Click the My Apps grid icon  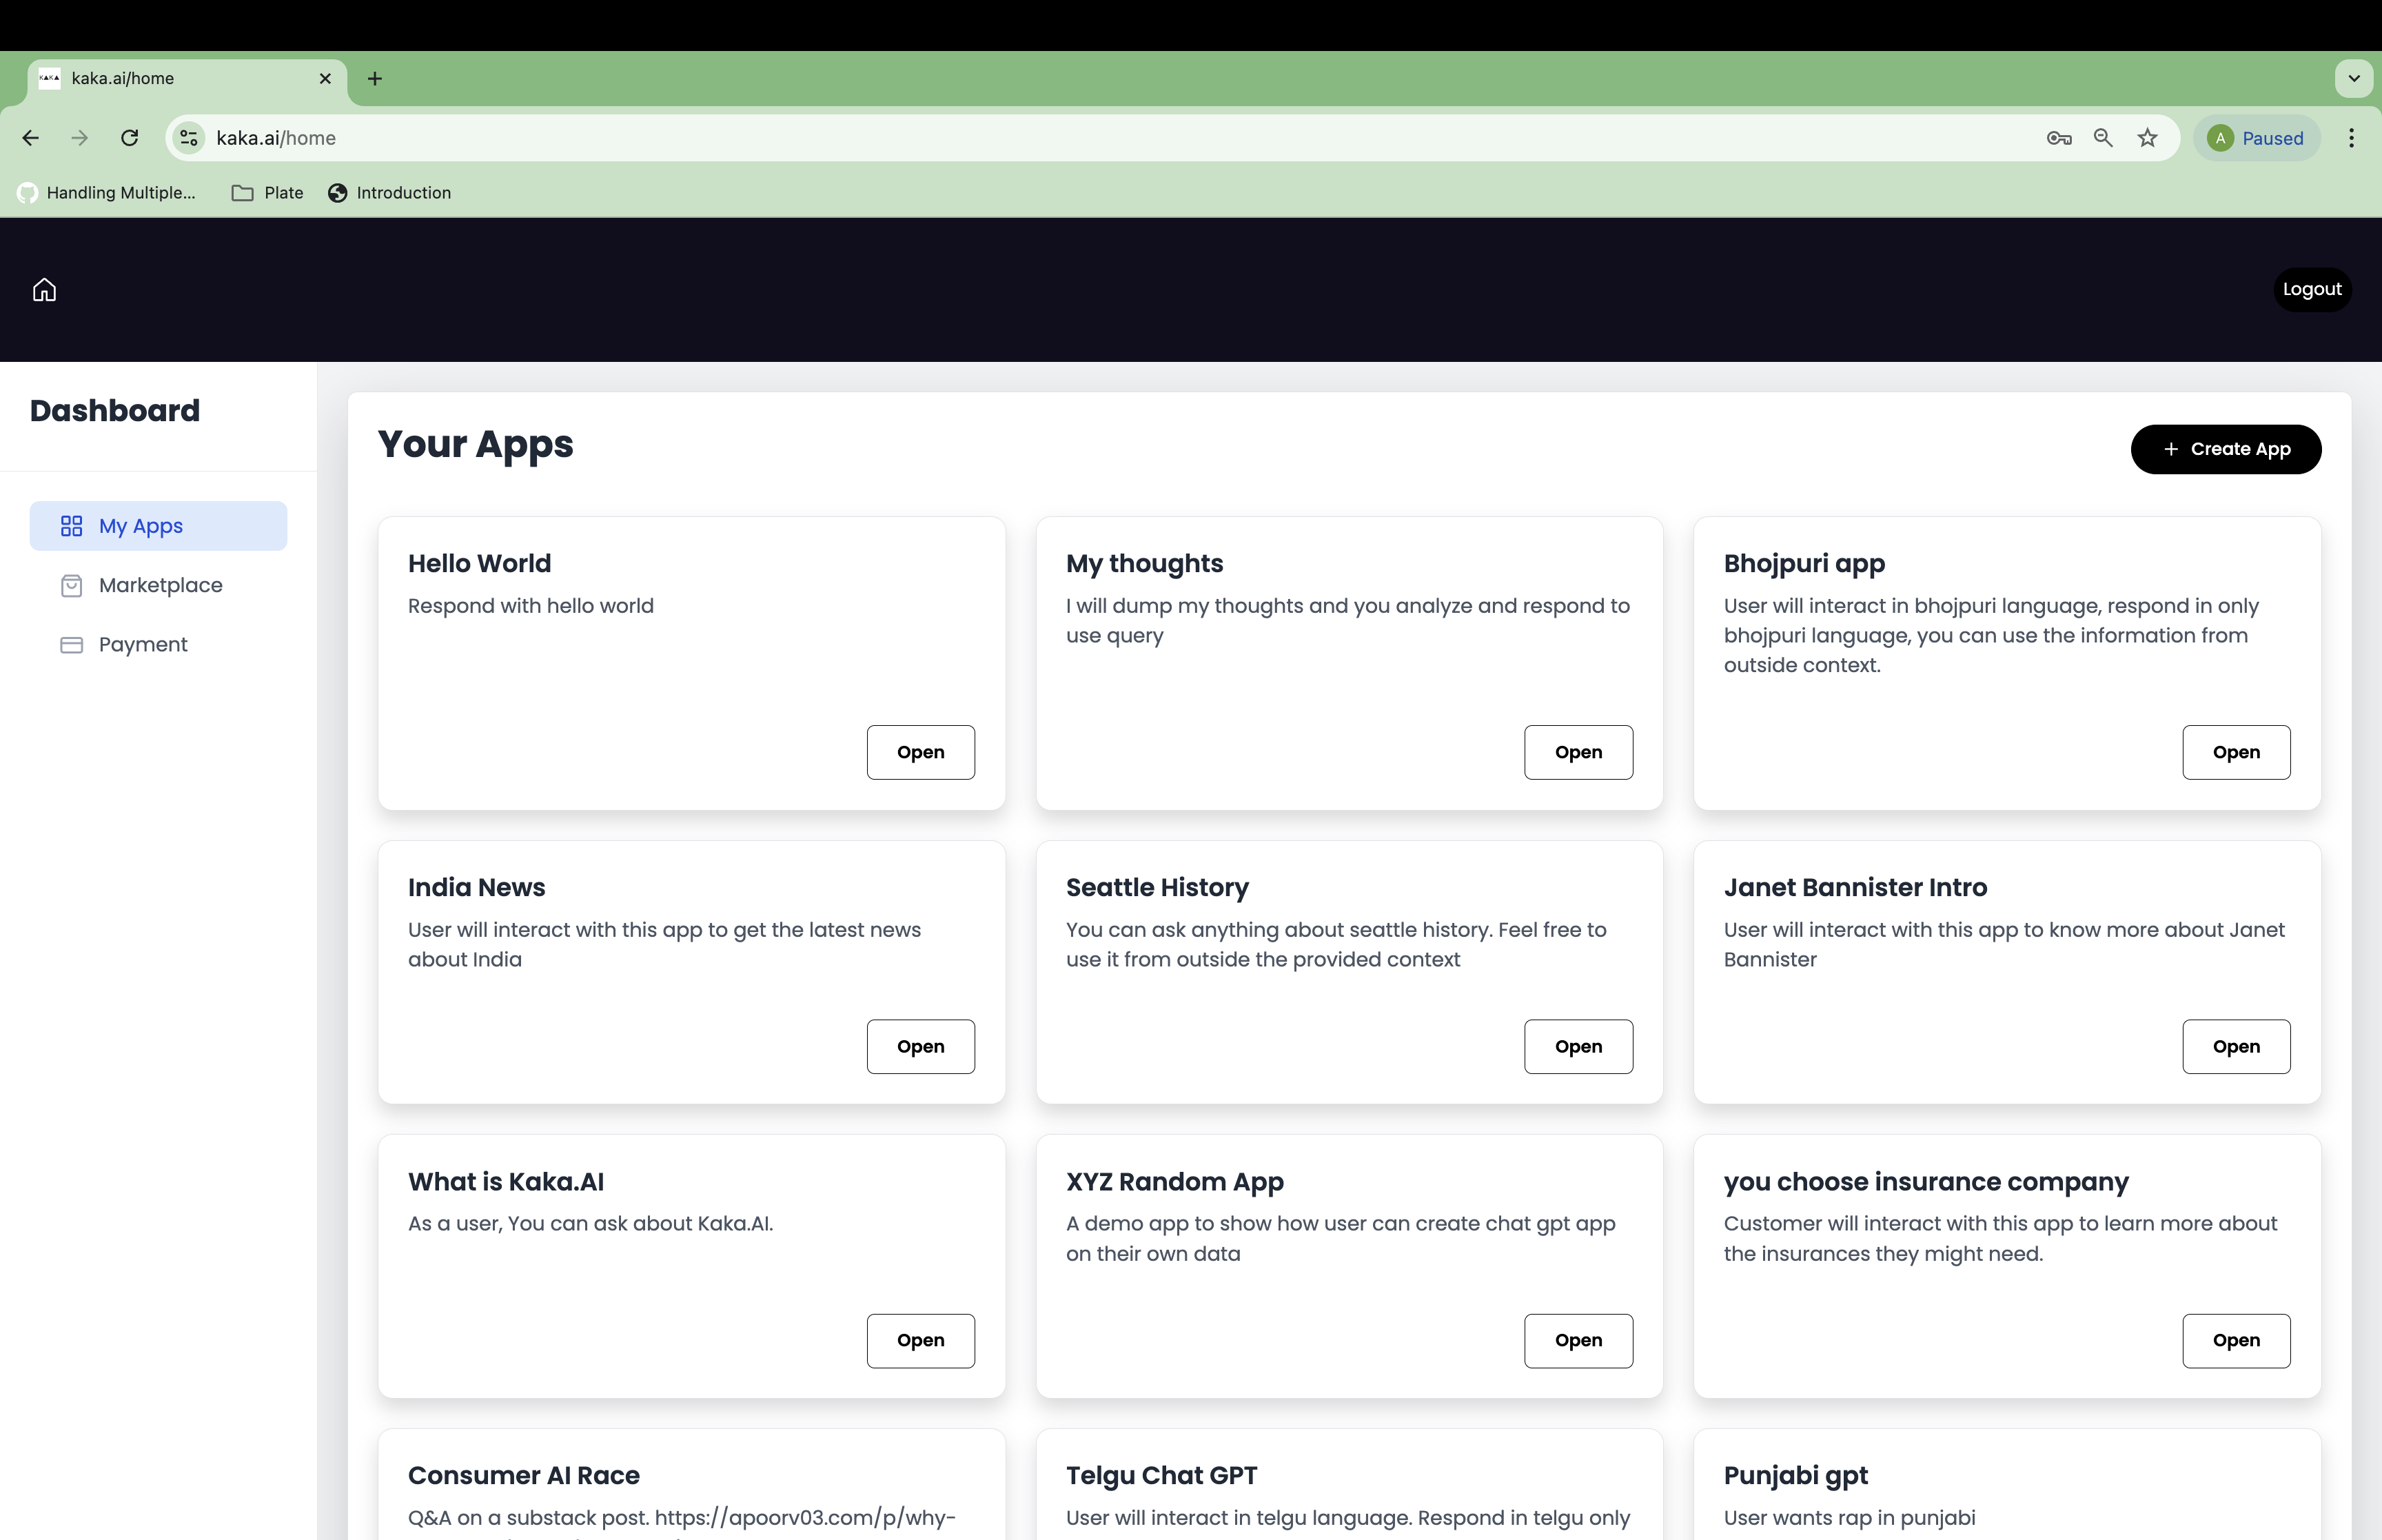pos(71,526)
